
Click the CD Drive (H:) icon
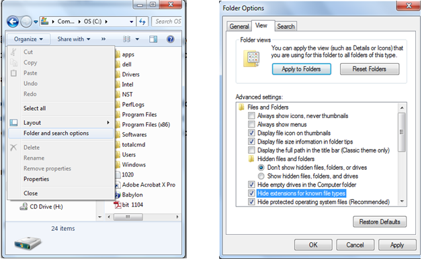point(24,207)
